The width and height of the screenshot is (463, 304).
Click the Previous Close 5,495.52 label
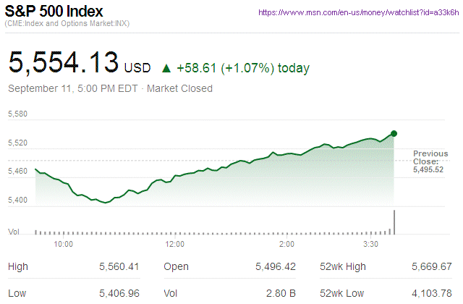[x=430, y=161]
